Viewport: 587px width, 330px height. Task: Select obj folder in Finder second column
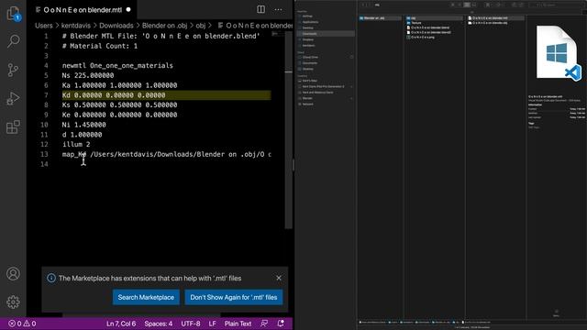coord(434,18)
